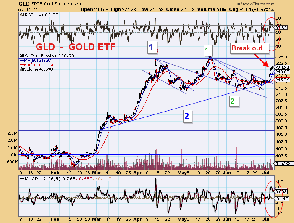Viewport: 294px width, 223px height.
Task: Click the 1.5M volume axis label
Action: pyautogui.click(x=13, y=148)
